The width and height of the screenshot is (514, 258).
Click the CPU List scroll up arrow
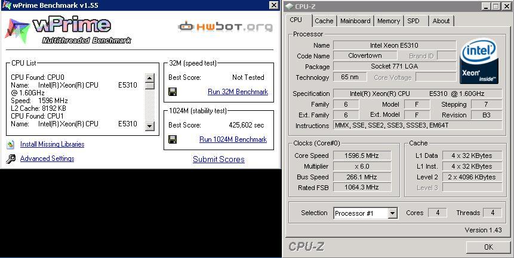coord(149,78)
